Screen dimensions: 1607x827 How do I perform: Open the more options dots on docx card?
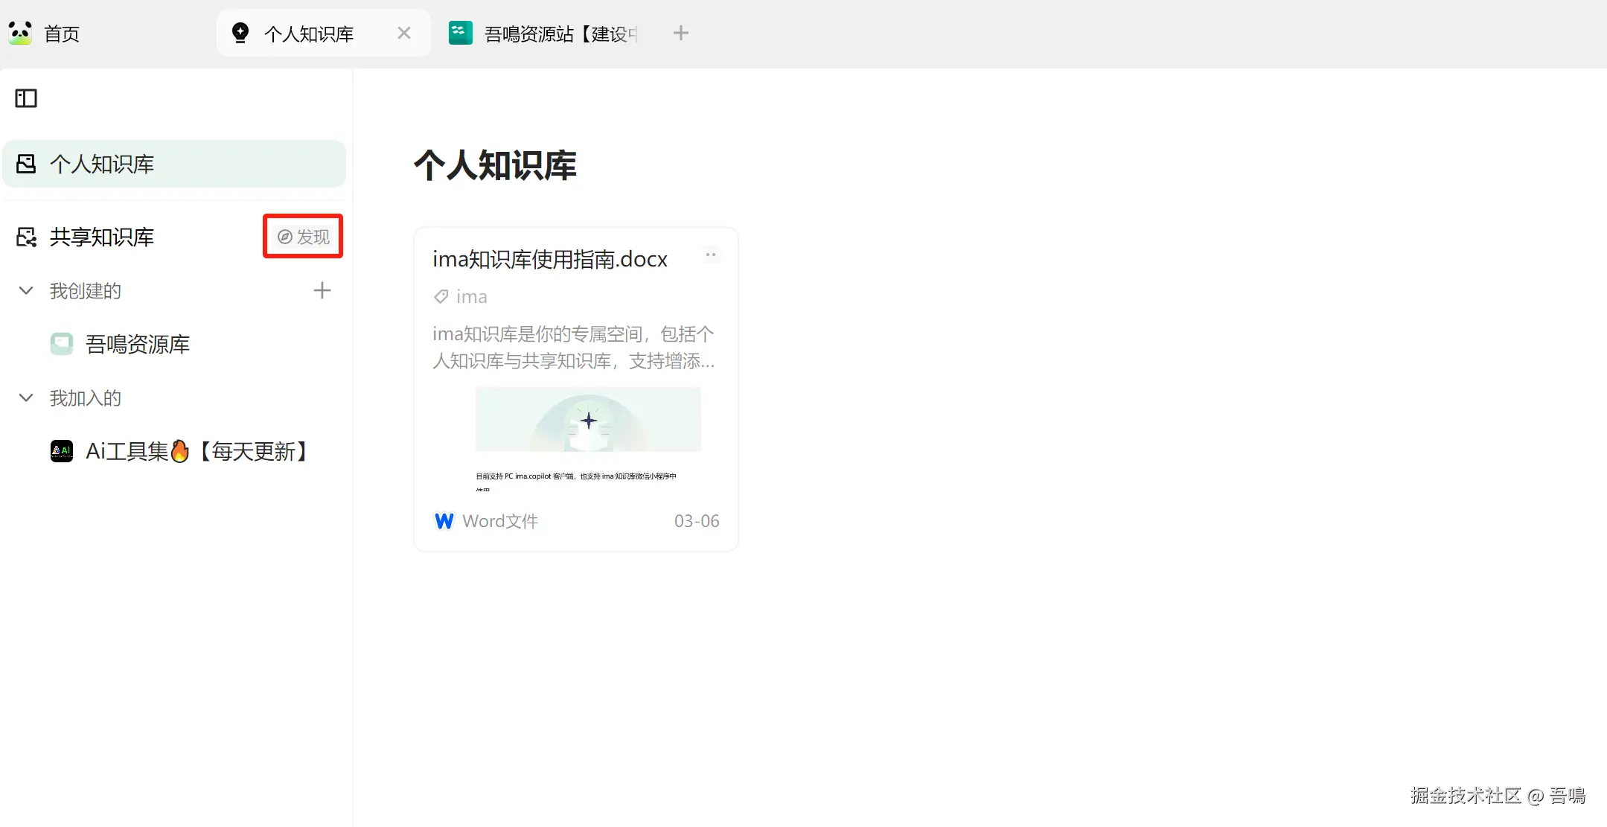711,255
